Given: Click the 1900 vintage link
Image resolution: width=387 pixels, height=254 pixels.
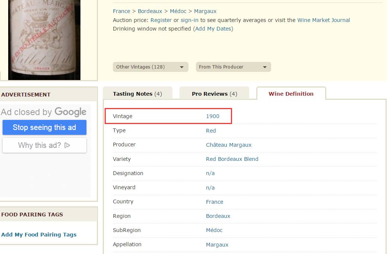Looking at the screenshot, I should coord(213,116).
